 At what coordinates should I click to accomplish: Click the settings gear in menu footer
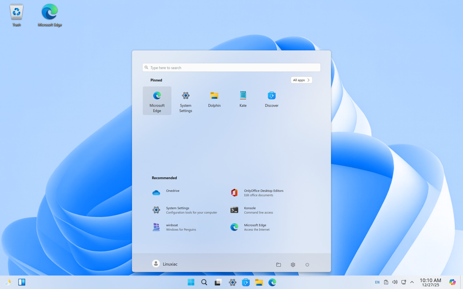[293, 265]
